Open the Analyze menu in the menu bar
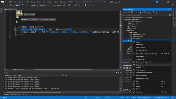 [50, 2]
